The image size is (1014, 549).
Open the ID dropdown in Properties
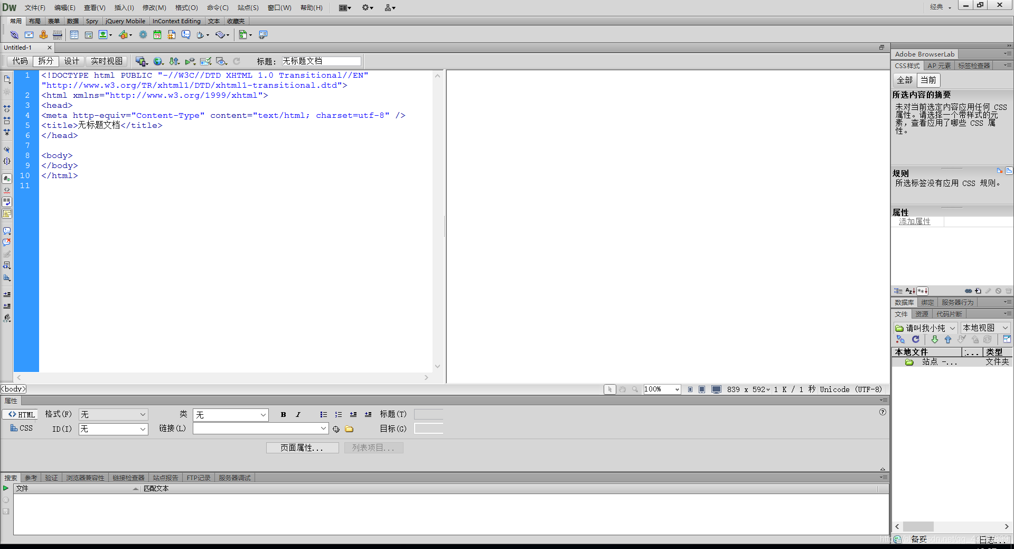point(143,429)
